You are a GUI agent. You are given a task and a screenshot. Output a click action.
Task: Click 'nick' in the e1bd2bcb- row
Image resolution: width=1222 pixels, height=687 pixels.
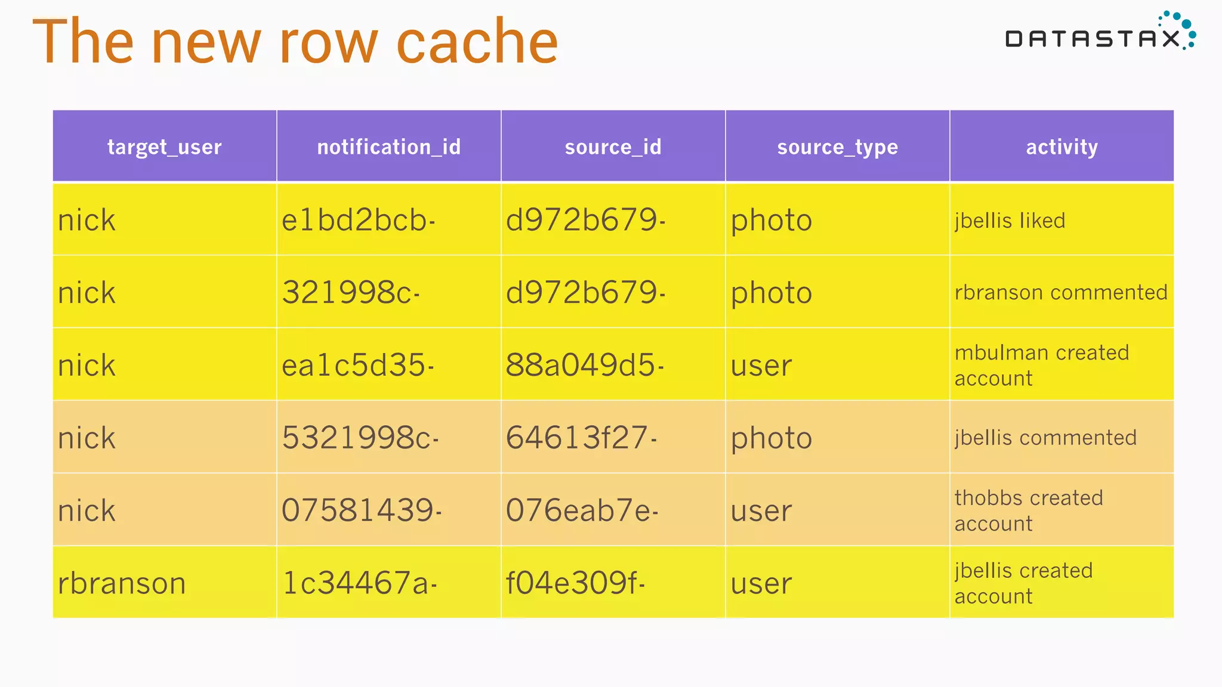87,220
